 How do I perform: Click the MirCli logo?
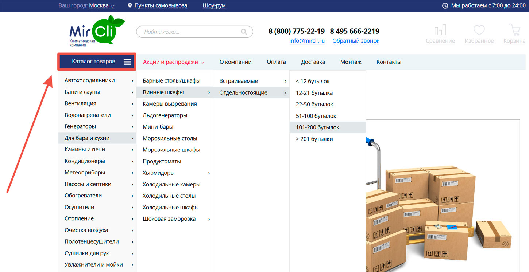pos(97,31)
